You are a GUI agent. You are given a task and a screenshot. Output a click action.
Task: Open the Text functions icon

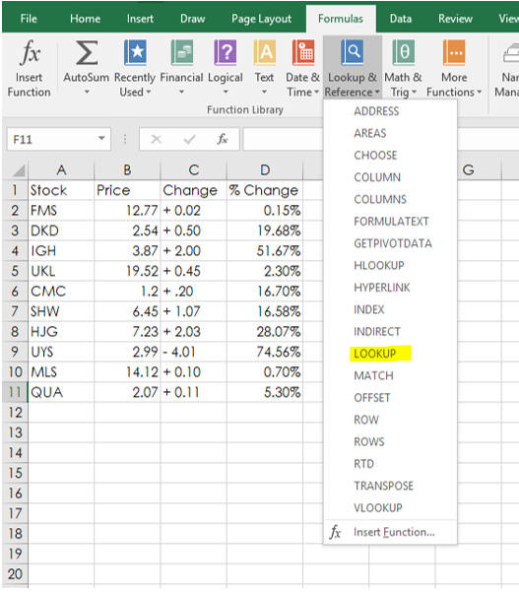(x=265, y=52)
